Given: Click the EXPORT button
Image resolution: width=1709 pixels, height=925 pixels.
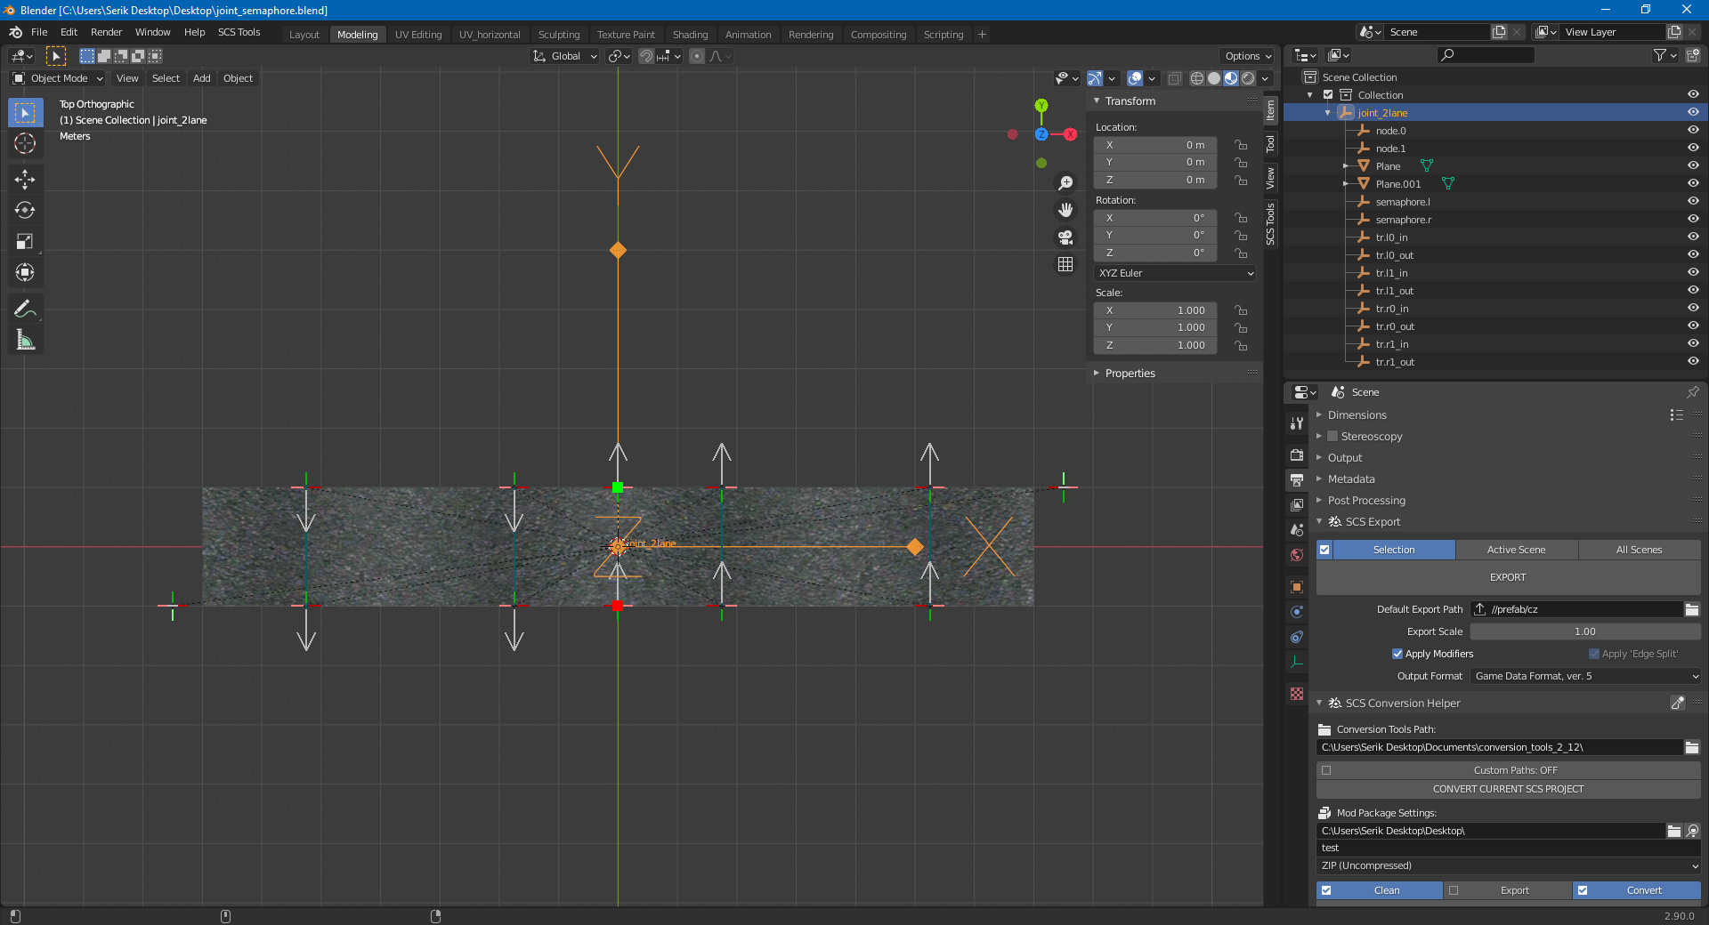Looking at the screenshot, I should pyautogui.click(x=1508, y=577).
